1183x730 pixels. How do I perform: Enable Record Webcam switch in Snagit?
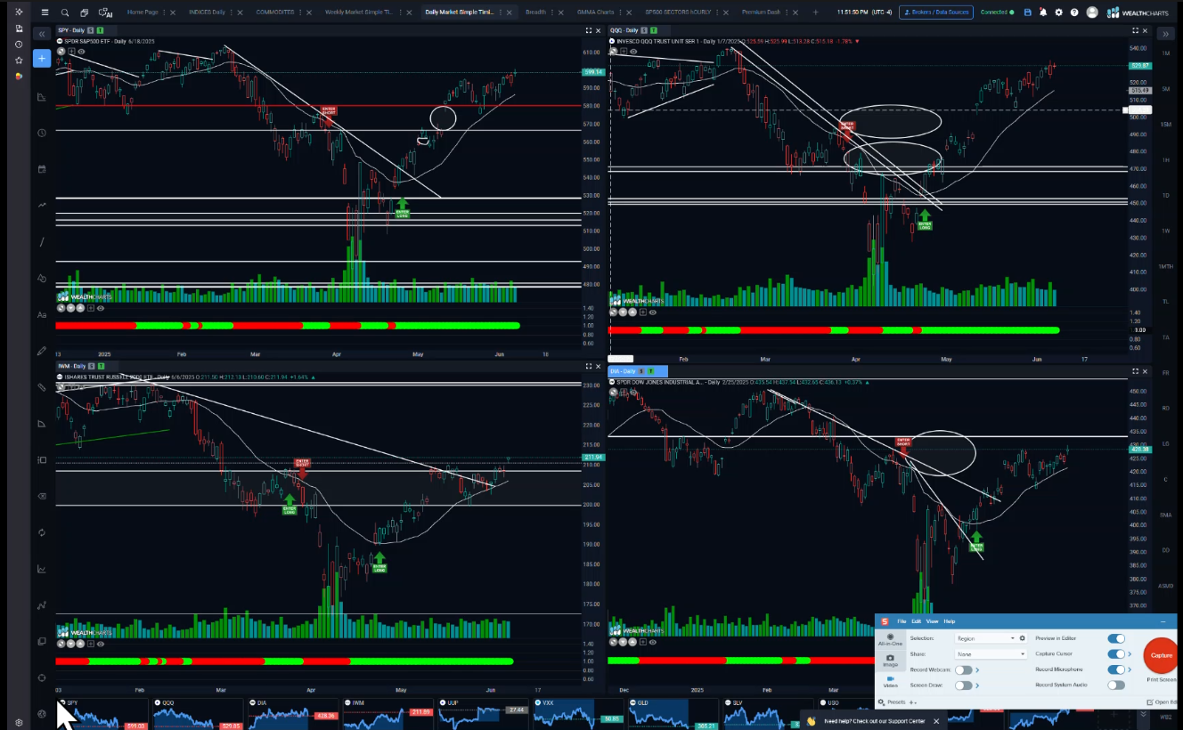coord(963,669)
